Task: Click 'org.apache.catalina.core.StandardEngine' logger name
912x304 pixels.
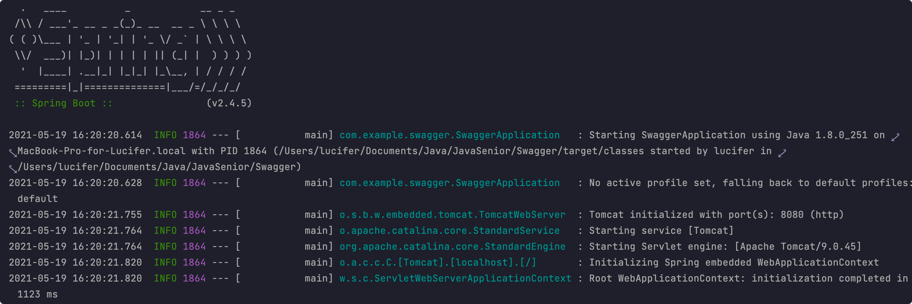Action: click(x=453, y=246)
